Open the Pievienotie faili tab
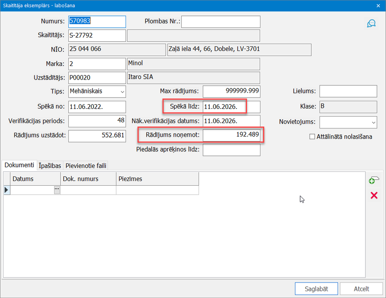Screen dimensions: 386x298 click(x=86, y=166)
